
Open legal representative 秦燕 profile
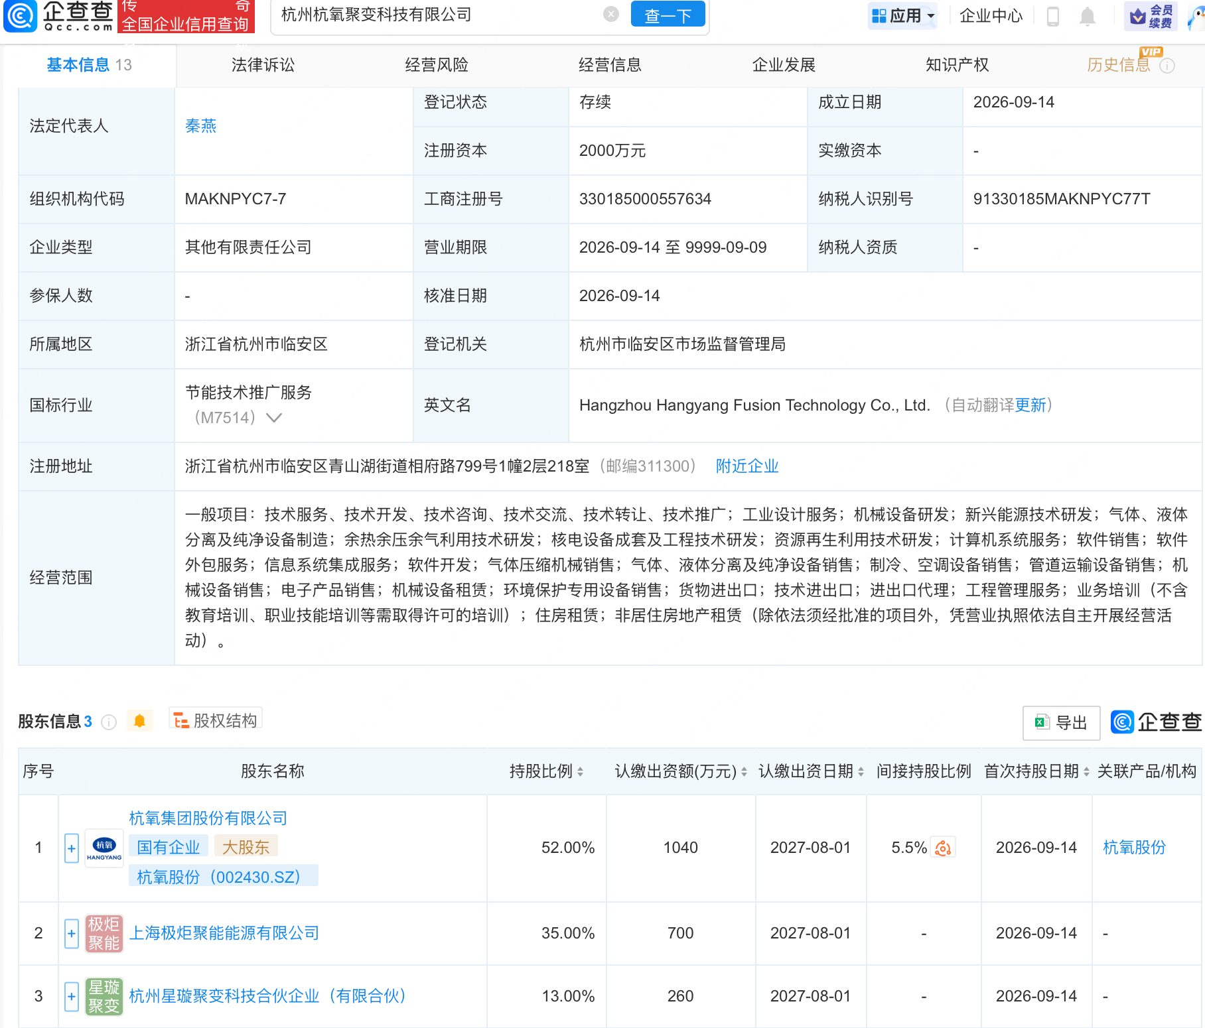click(200, 126)
